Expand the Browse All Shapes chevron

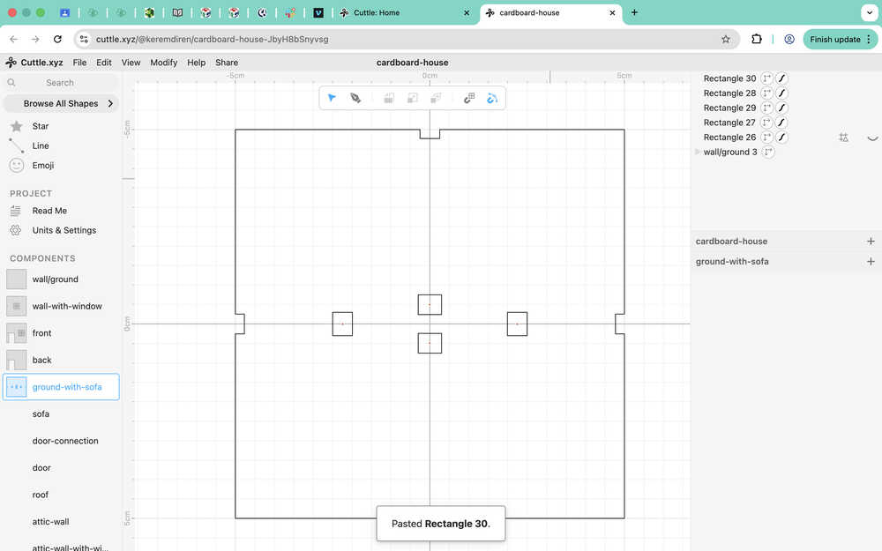[x=110, y=103]
